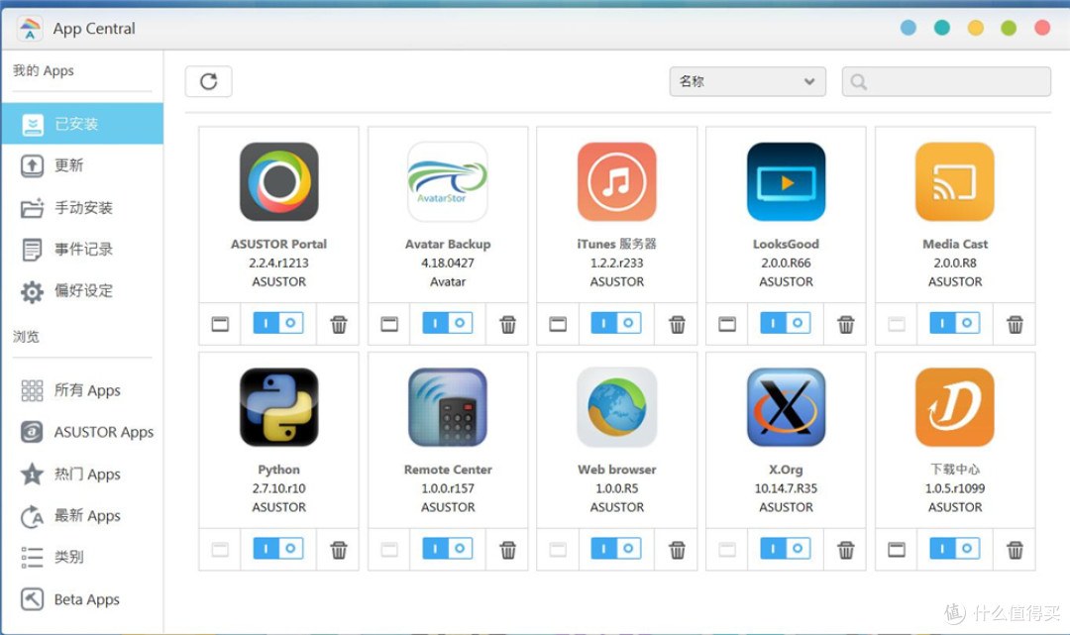Open 类别 in the sidebar
1070x635 pixels.
pos(82,558)
